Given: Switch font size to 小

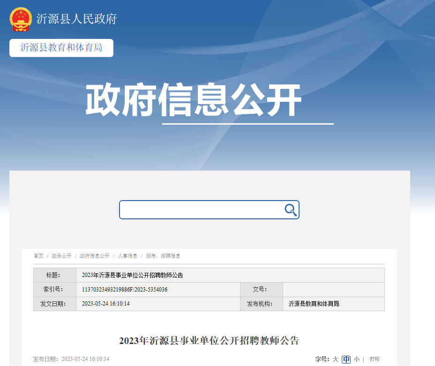Looking at the screenshot, I should (x=357, y=359).
